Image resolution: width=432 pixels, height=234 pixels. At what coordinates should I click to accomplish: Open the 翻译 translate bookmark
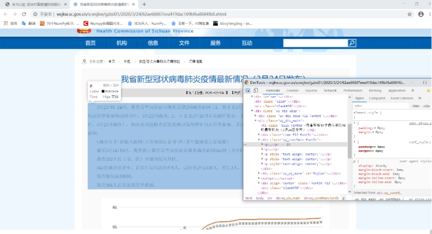(29, 23)
